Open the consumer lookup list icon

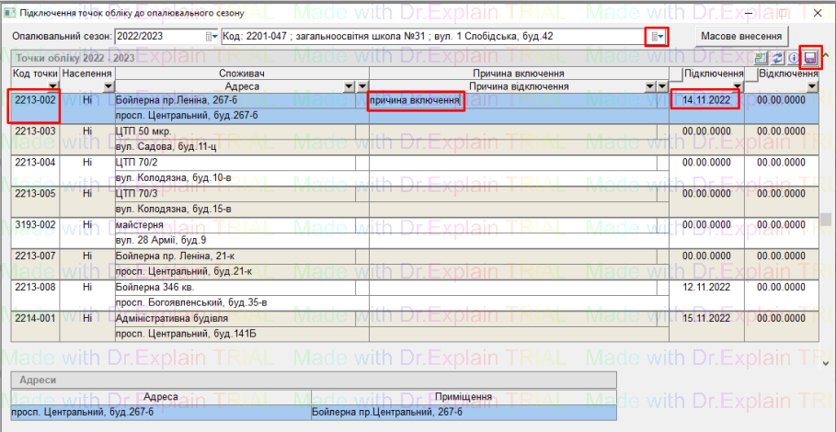pyautogui.click(x=657, y=36)
